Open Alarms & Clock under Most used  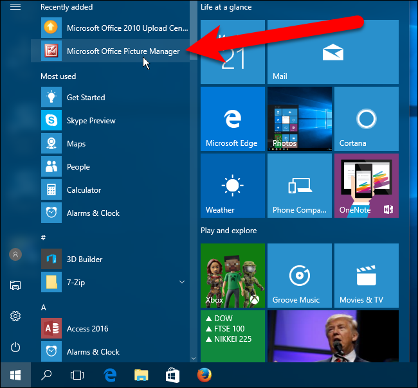[110, 213]
